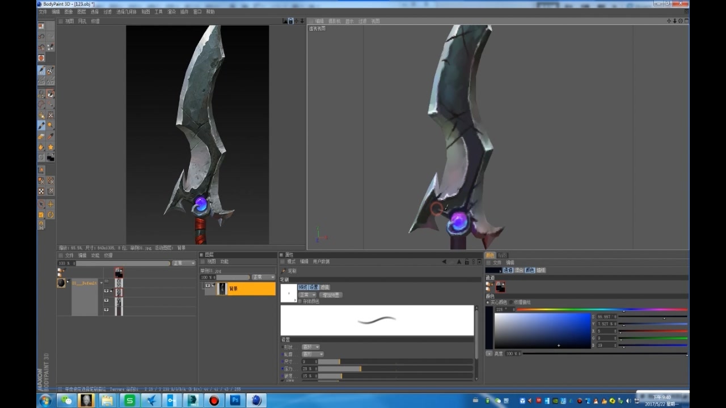726x408 pixels.
Task: Open the 形状 shape dropdown
Action: [x=310, y=347]
